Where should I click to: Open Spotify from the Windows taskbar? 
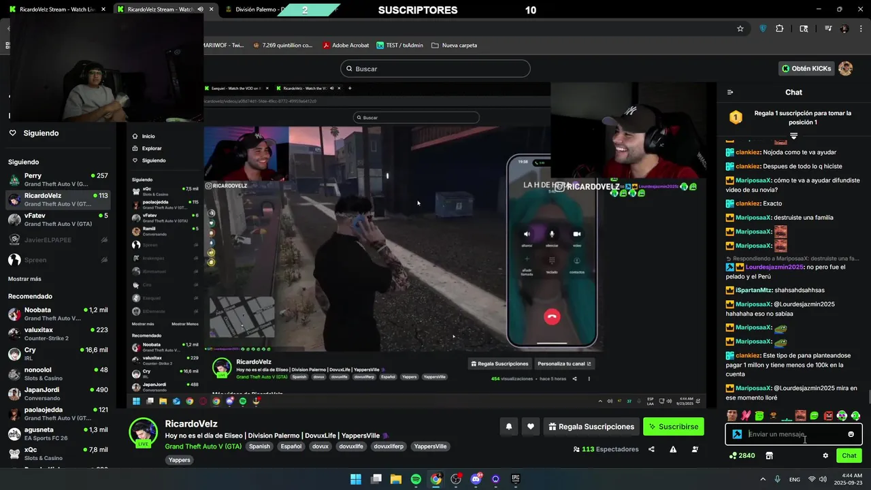416,479
